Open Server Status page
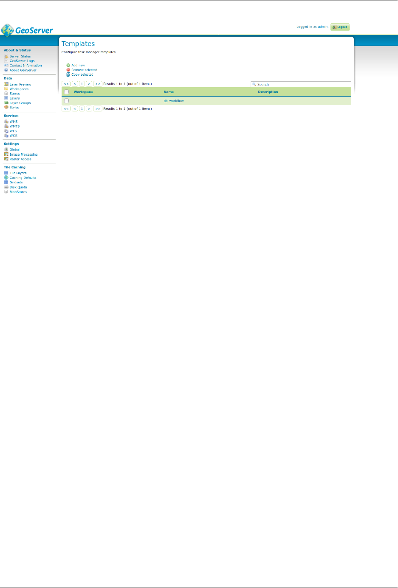Viewport: 398px width, 588px height. pos(20,56)
